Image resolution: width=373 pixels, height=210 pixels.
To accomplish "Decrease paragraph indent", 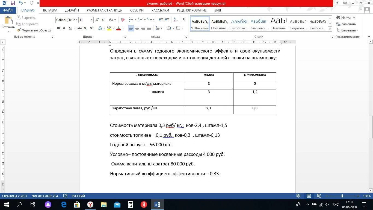I will pos(161,20).
